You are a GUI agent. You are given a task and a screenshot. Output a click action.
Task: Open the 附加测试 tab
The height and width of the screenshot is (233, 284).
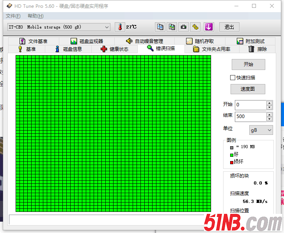point(250,41)
